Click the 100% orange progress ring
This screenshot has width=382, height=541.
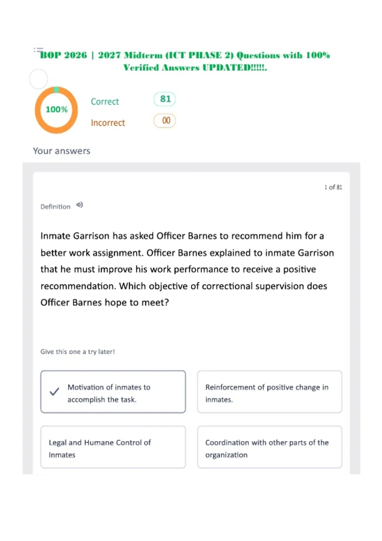[56, 110]
